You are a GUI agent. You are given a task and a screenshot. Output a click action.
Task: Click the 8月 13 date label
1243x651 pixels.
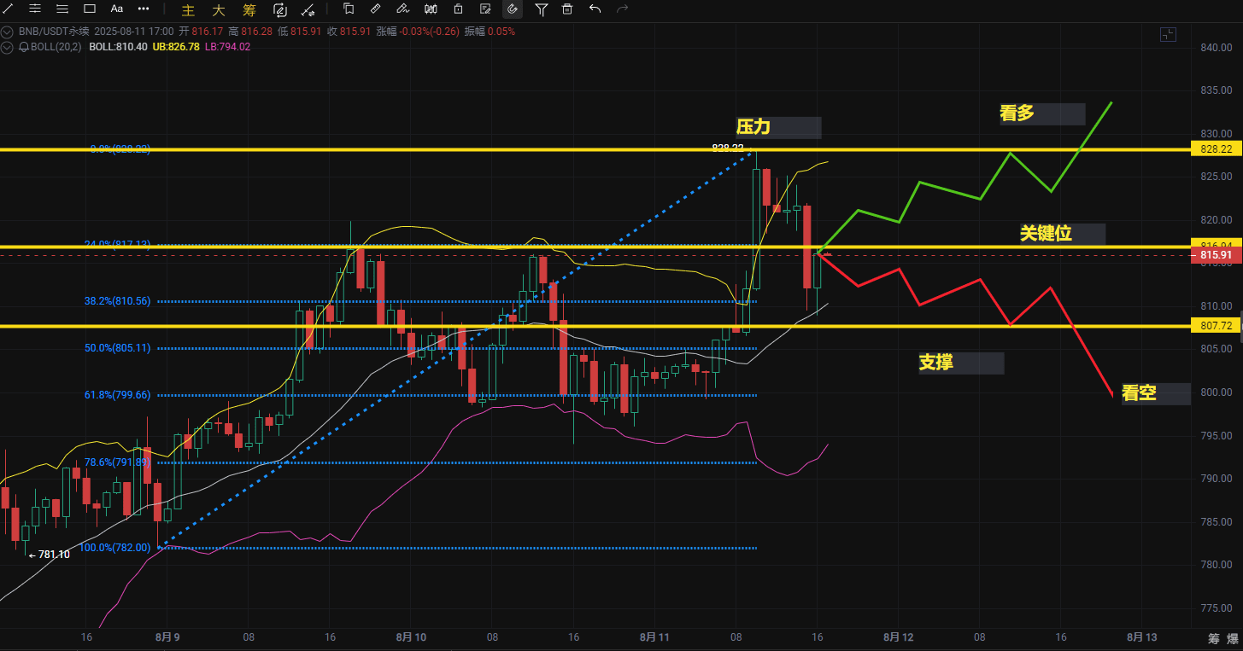(1141, 637)
